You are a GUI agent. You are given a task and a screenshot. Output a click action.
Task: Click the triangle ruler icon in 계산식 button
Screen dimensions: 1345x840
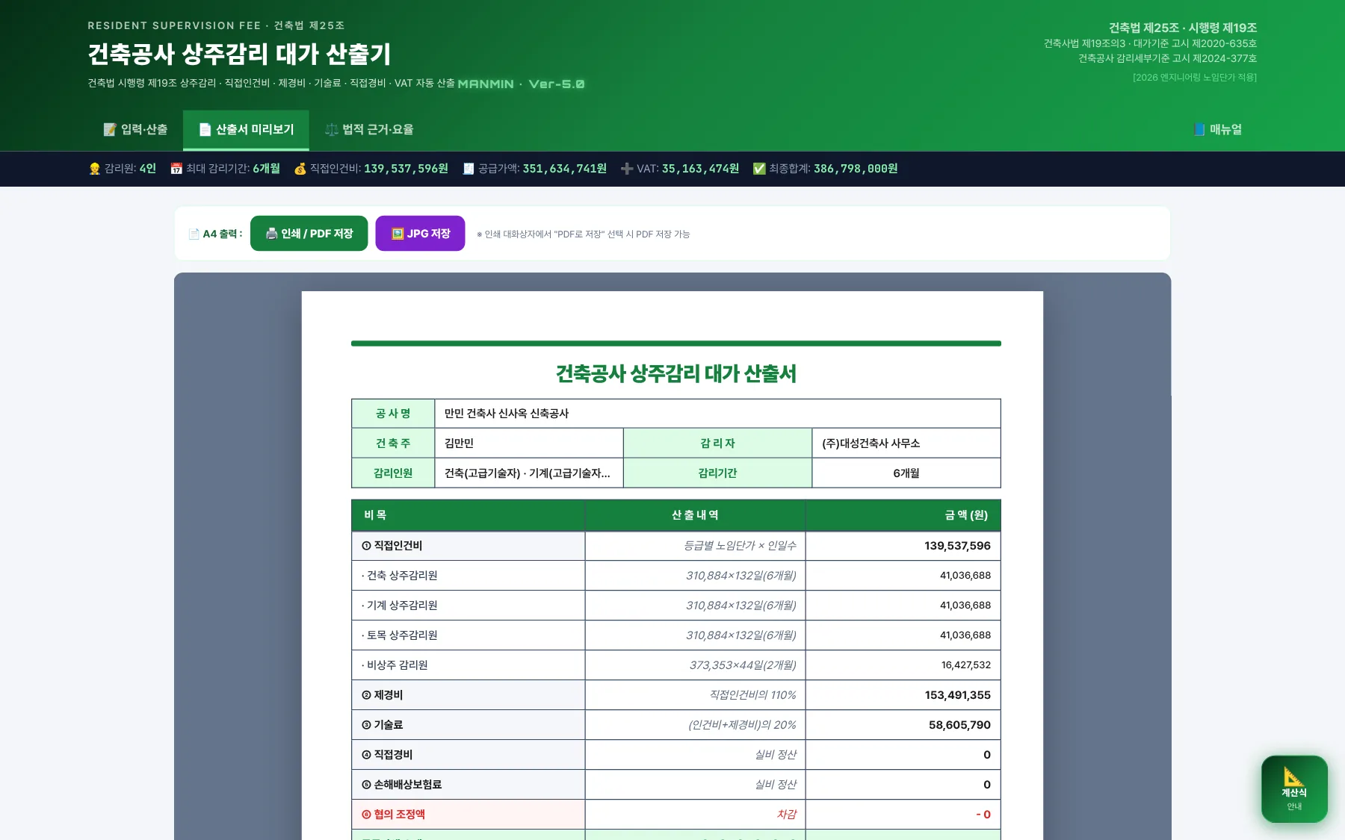pos(1294,777)
